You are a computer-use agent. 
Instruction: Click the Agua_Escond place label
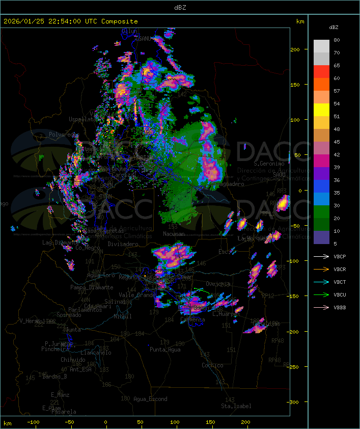pyautogui.click(x=150, y=399)
